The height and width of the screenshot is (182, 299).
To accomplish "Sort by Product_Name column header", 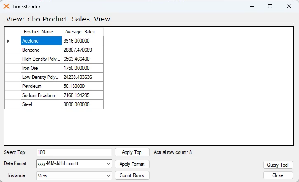I will tap(41, 32).
